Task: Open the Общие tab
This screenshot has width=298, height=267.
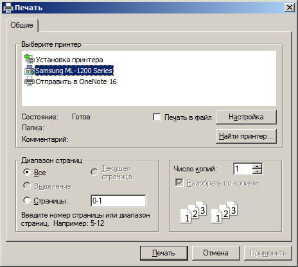Action: point(22,25)
